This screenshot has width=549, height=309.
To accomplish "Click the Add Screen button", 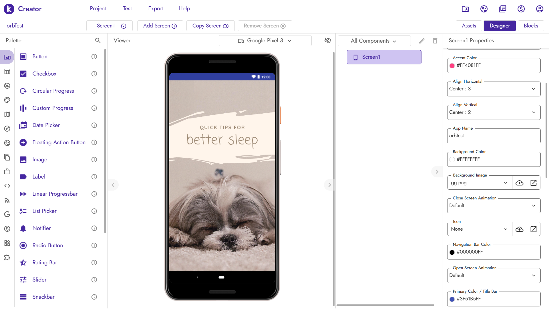I will pyautogui.click(x=160, y=26).
